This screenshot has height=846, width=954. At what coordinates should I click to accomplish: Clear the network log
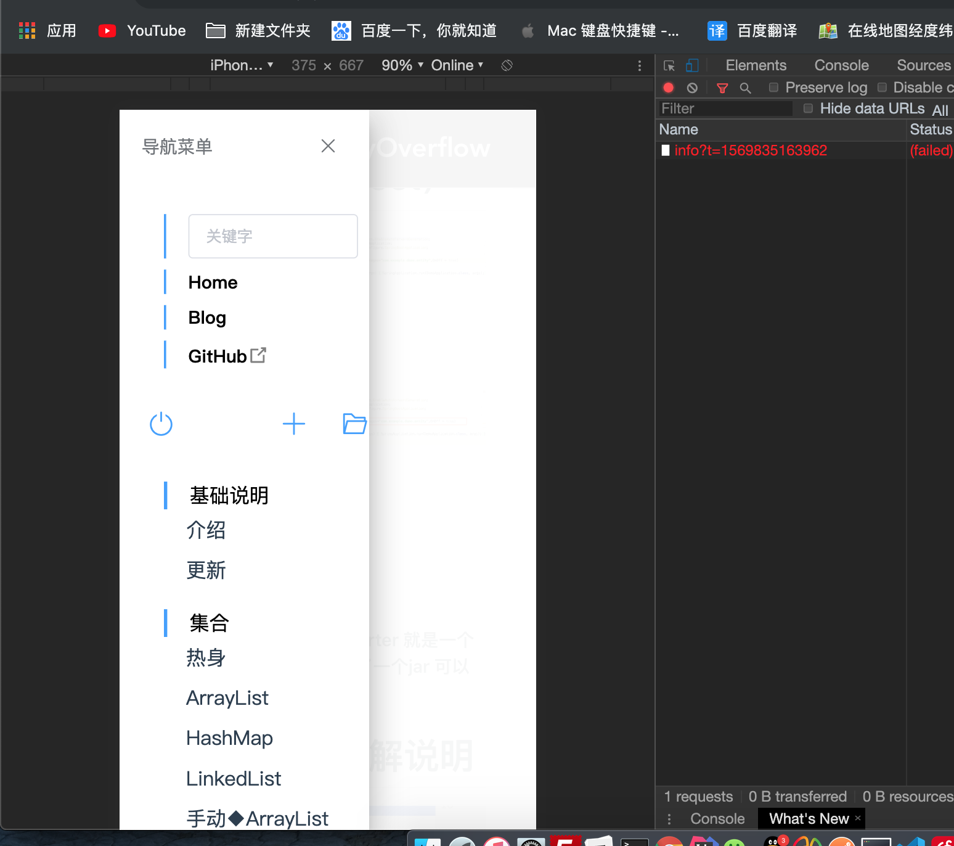click(x=692, y=88)
